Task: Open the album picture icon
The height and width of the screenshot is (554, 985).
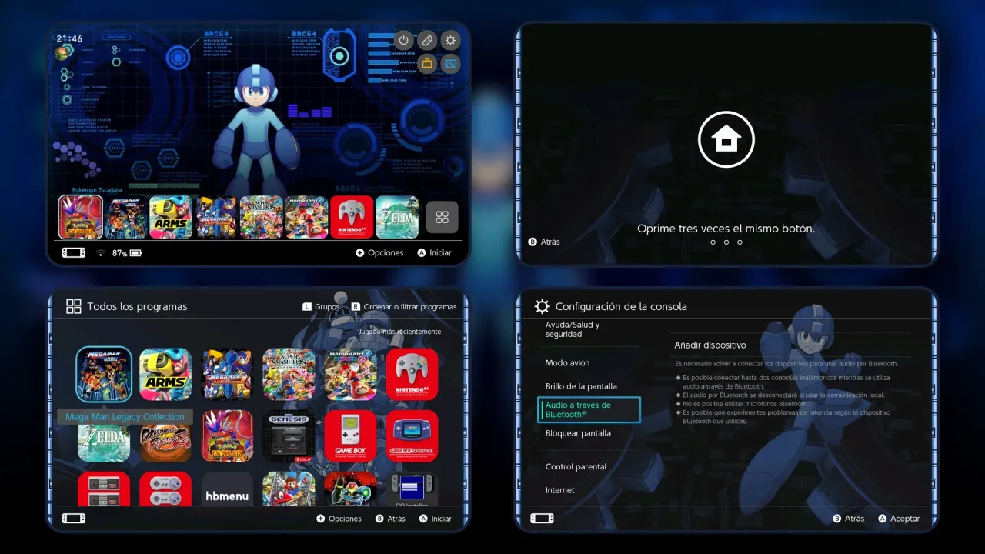Action: tap(450, 63)
